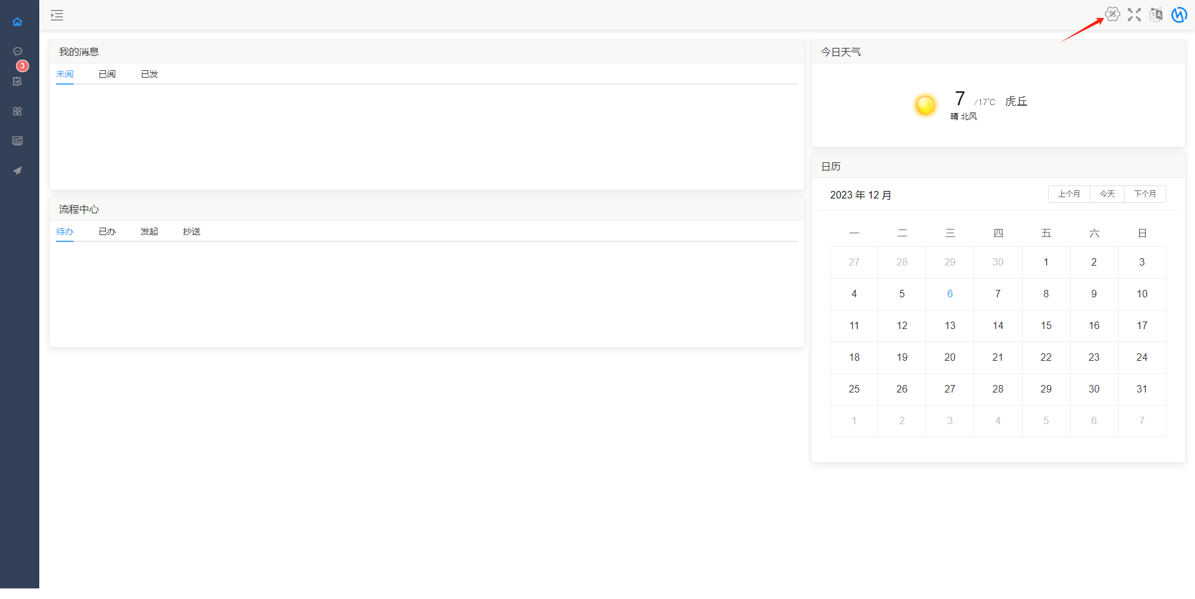The image size is (1195, 599).
Task: Select December 22 in the calendar
Action: tap(1046, 357)
